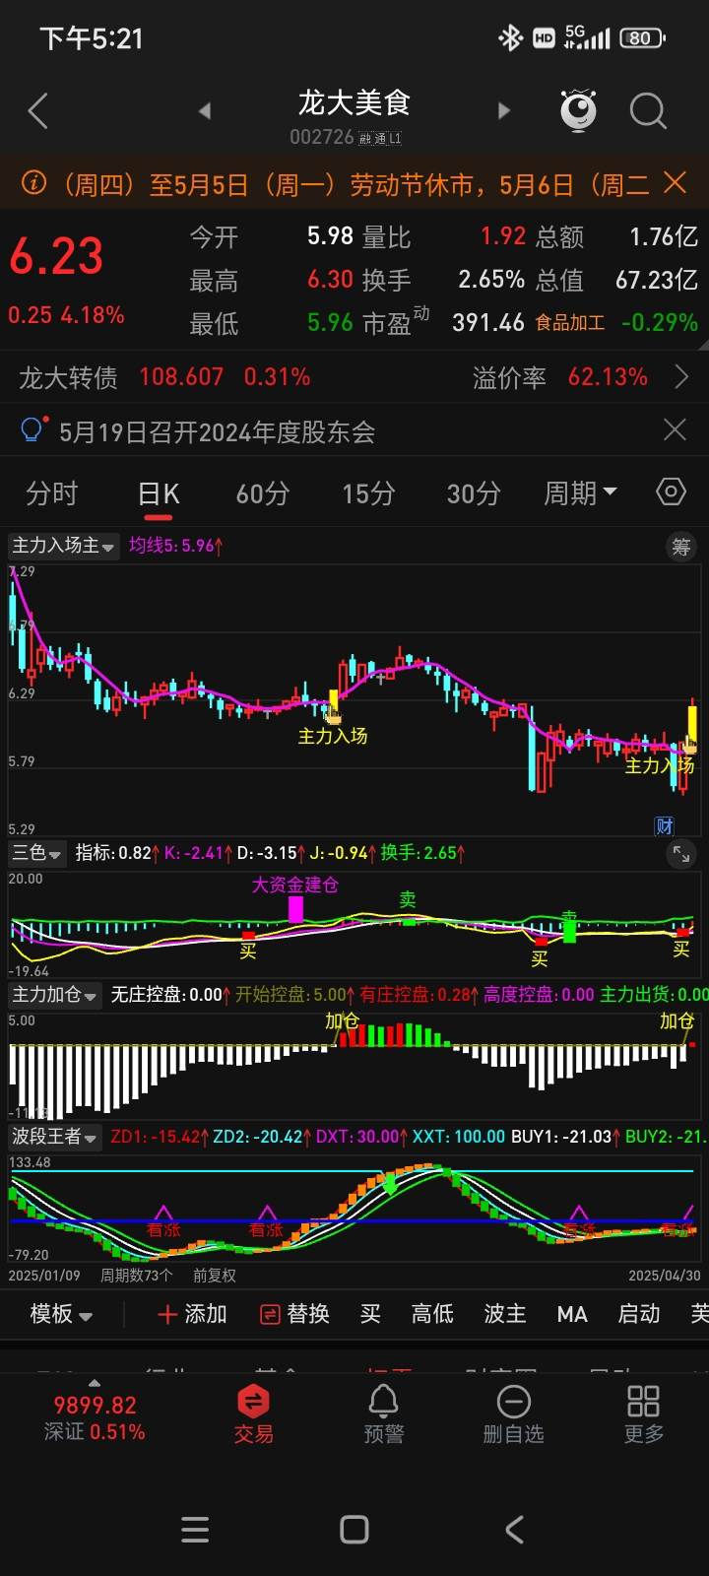This screenshot has width=709, height=1576.
Task: Close the holiday market-closure notice banner
Action: click(675, 182)
